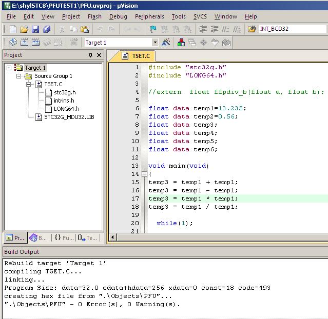328x319 pixels.
Task: Open Options for Target magic wand icon
Action: pyautogui.click(x=166, y=43)
